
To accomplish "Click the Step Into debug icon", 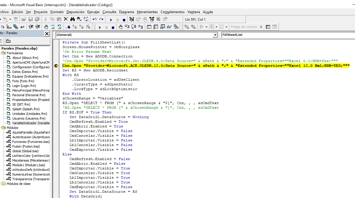I will point(127,27).
